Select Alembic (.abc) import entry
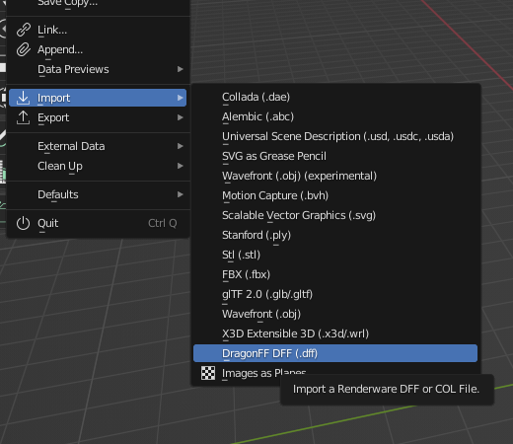The height and width of the screenshot is (444, 513). click(x=335, y=116)
